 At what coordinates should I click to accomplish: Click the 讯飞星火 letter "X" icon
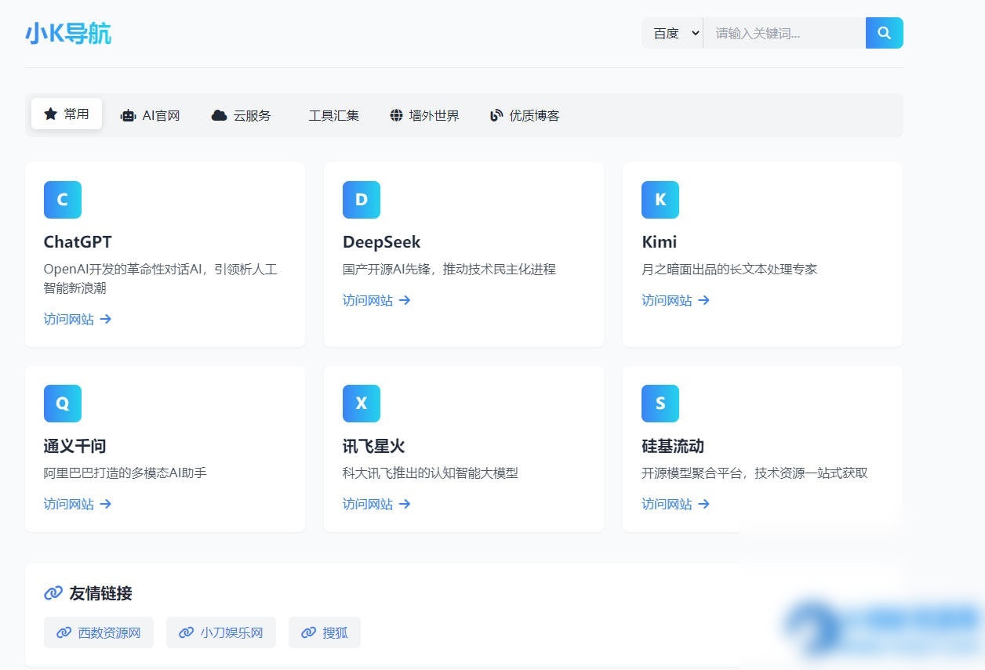point(361,404)
